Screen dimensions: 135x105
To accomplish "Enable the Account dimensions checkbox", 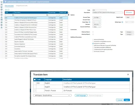I will (93, 40).
